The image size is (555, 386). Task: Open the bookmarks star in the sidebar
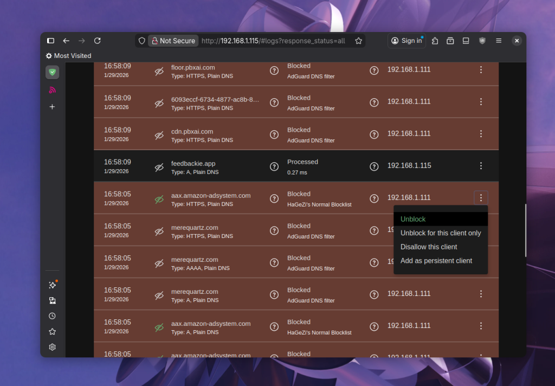[52, 332]
